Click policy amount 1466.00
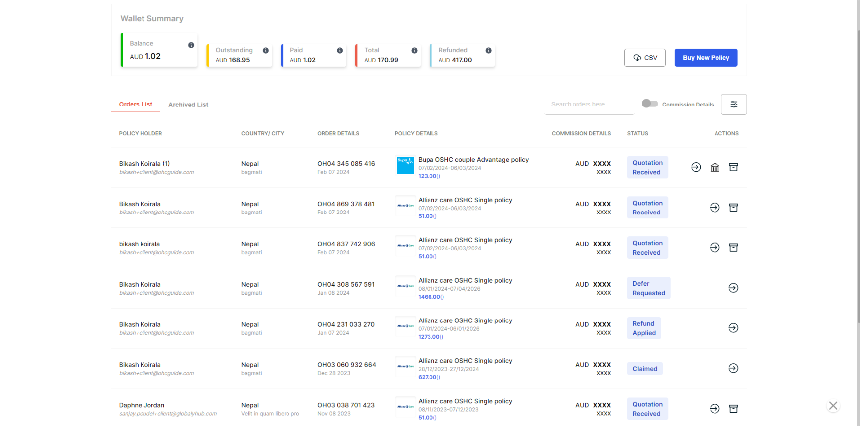 coord(430,297)
